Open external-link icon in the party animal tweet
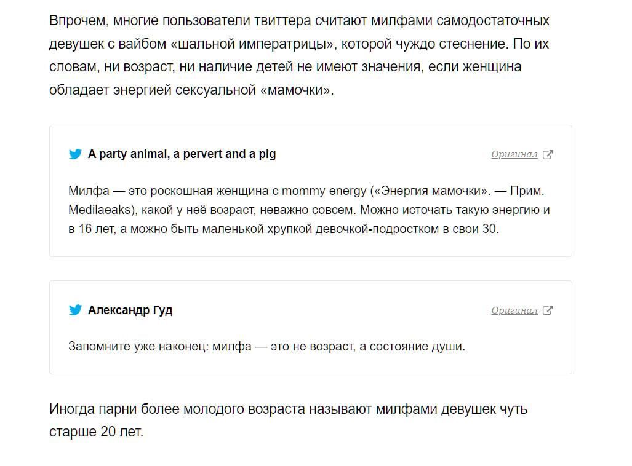This screenshot has height=466, width=632. click(x=548, y=155)
